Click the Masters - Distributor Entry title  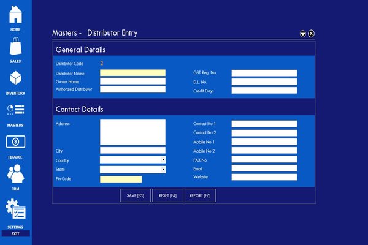(x=95, y=33)
